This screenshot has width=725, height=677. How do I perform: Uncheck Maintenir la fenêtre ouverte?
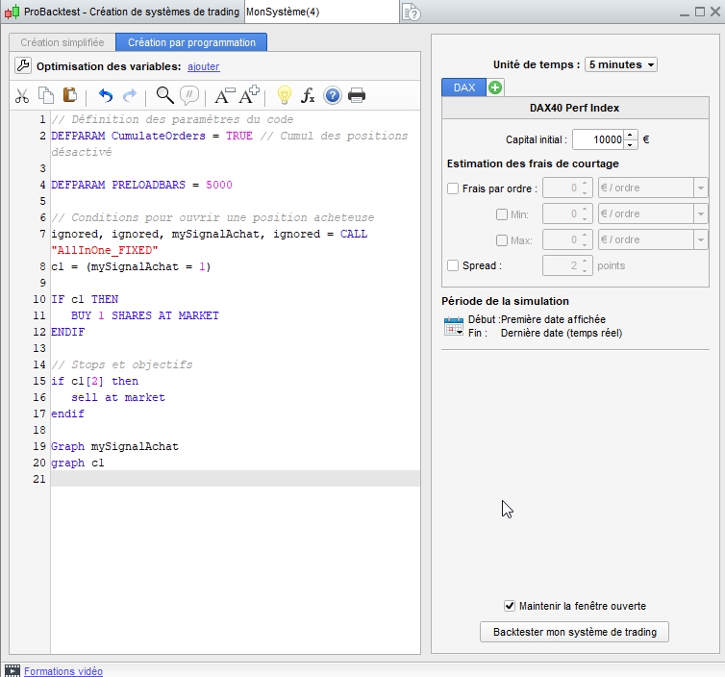(510, 606)
